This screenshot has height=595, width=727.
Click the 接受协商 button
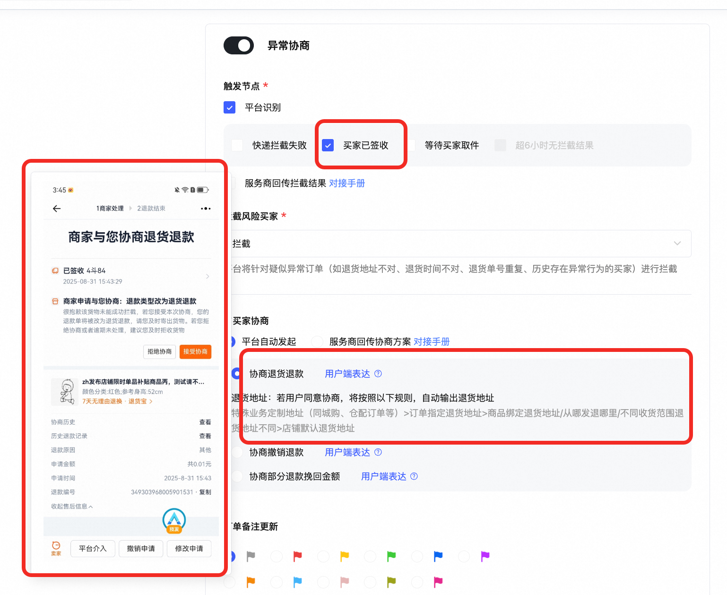click(195, 352)
